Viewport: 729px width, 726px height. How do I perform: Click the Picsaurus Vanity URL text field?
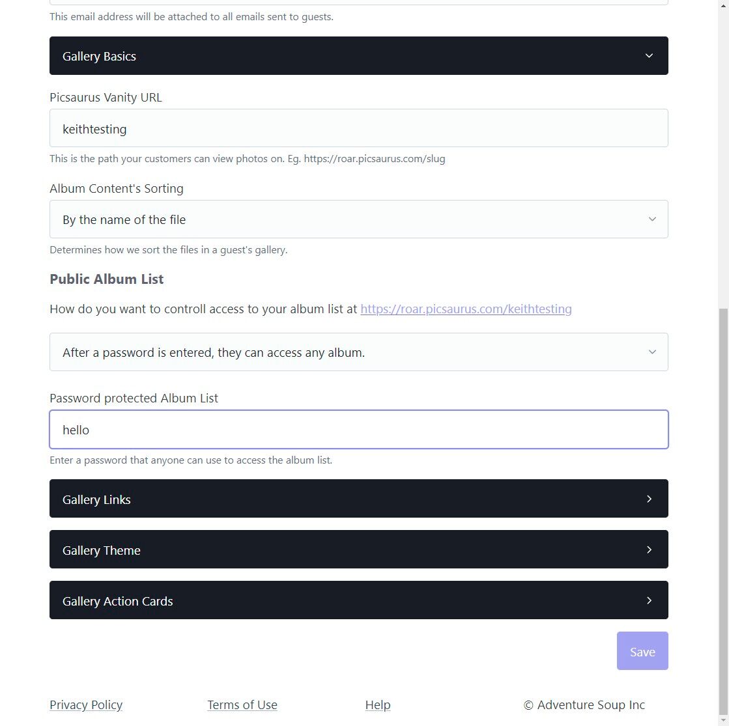(x=358, y=128)
